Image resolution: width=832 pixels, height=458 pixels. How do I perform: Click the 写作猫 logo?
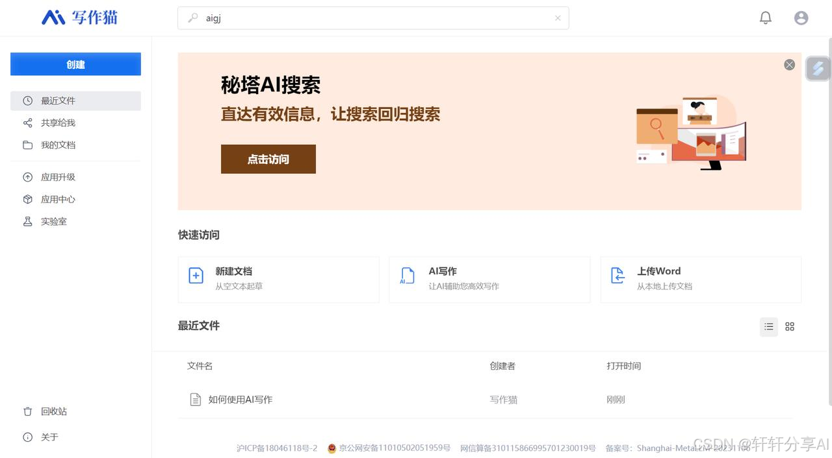79,18
